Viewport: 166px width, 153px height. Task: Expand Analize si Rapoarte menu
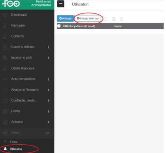pyautogui.click(x=48, y=90)
